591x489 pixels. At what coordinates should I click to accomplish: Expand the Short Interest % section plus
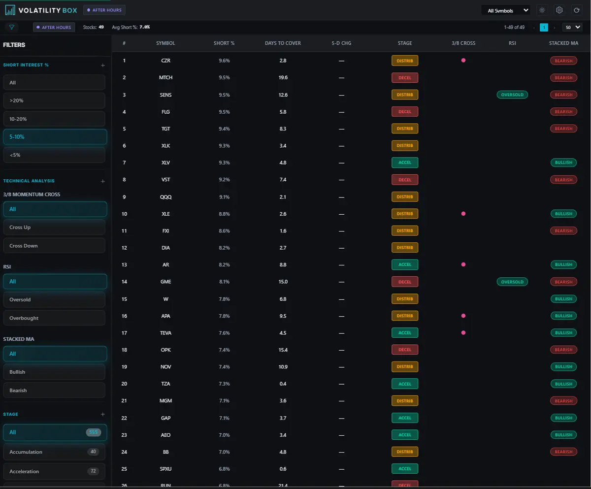[x=103, y=65]
